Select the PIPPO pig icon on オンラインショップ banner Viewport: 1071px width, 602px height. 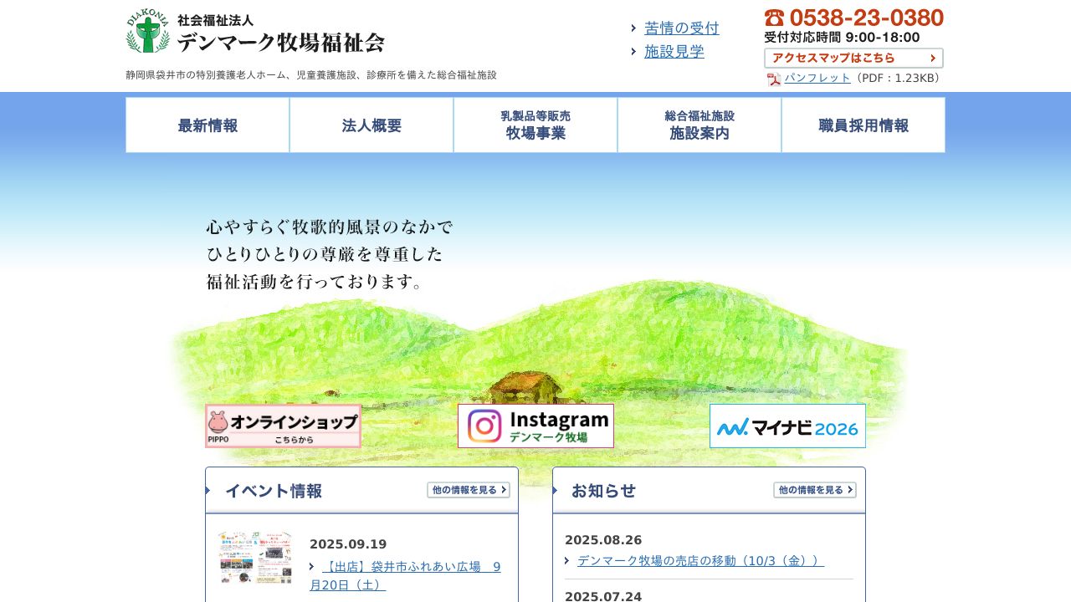[219, 423]
